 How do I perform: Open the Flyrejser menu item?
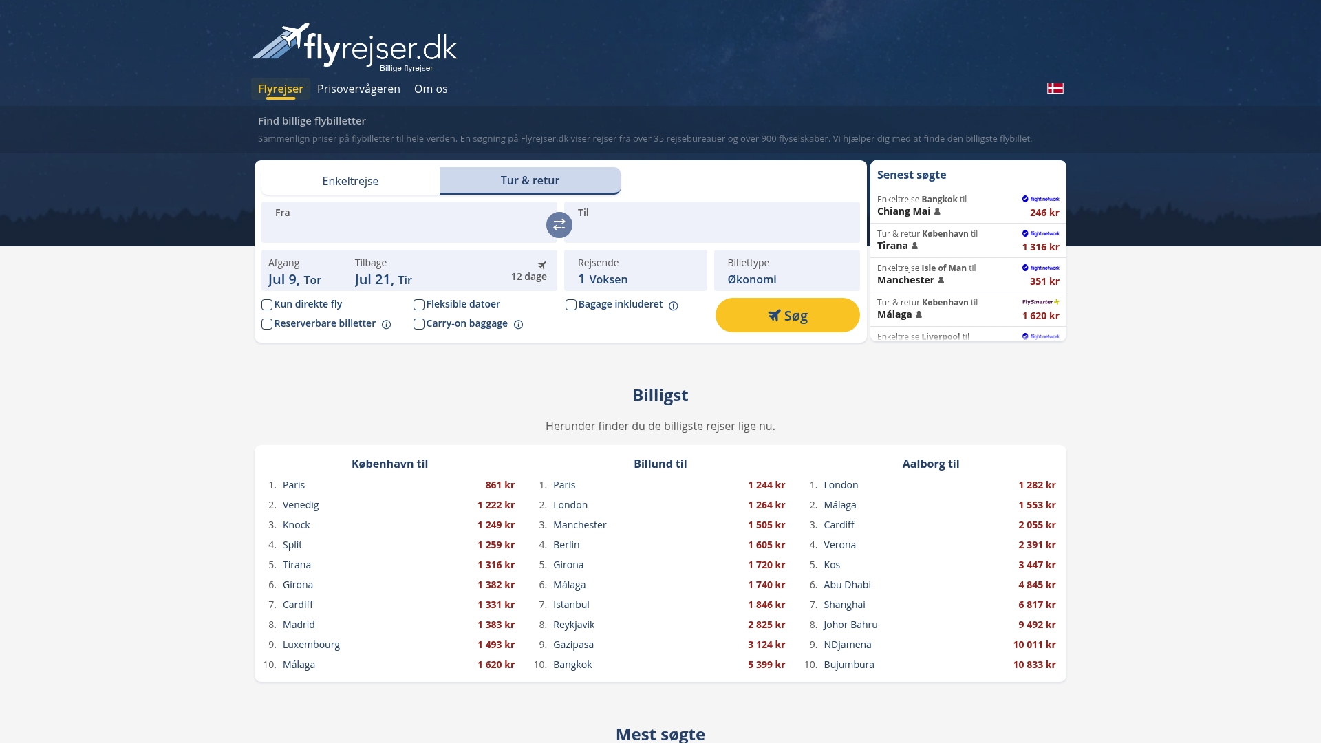(281, 89)
